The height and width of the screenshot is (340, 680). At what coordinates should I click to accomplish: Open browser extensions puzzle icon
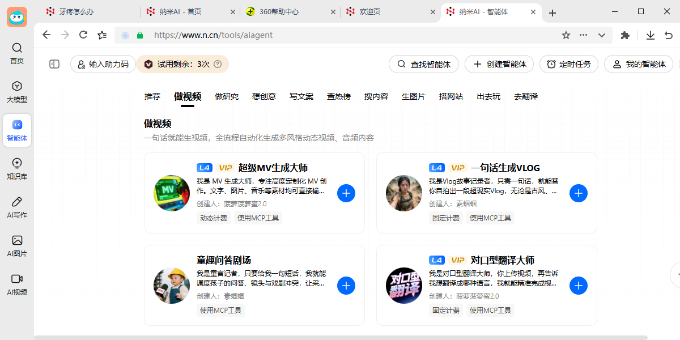624,35
